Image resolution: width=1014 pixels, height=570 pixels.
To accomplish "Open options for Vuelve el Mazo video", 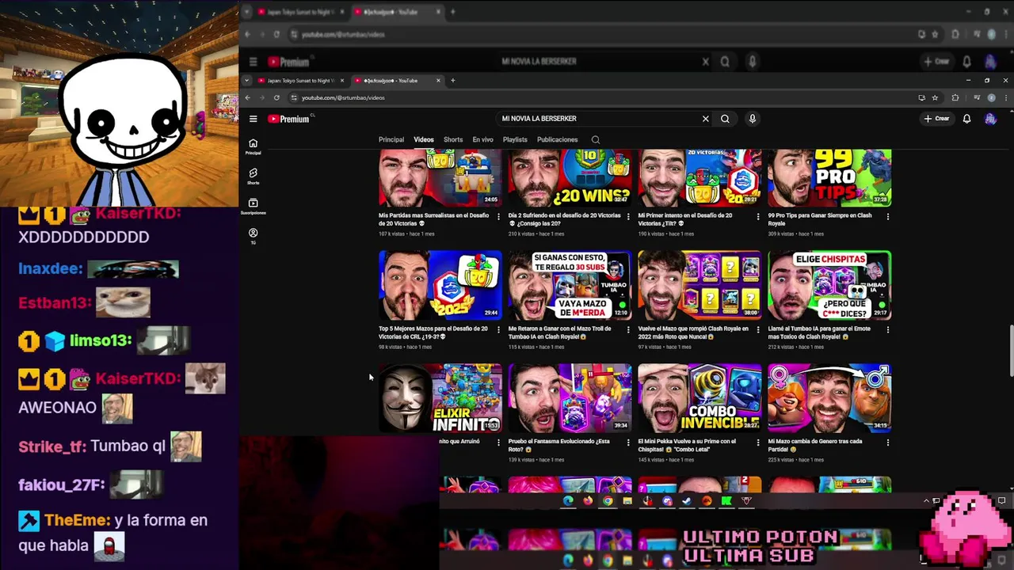I will click(758, 329).
